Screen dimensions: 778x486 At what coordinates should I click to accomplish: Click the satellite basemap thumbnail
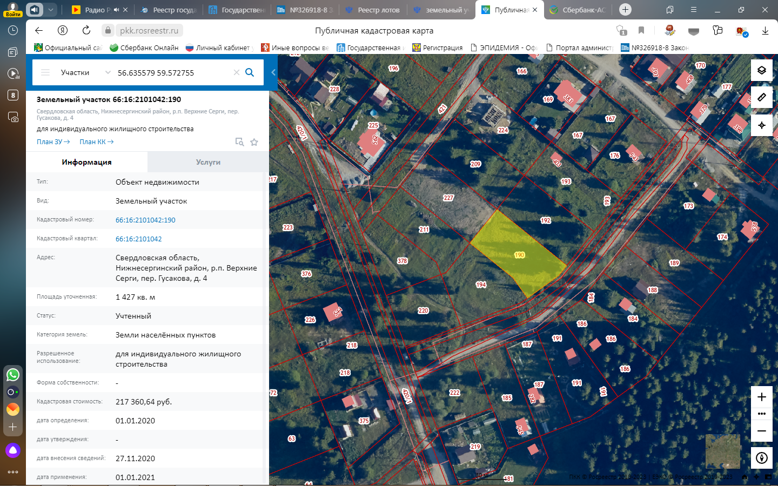pos(722,451)
